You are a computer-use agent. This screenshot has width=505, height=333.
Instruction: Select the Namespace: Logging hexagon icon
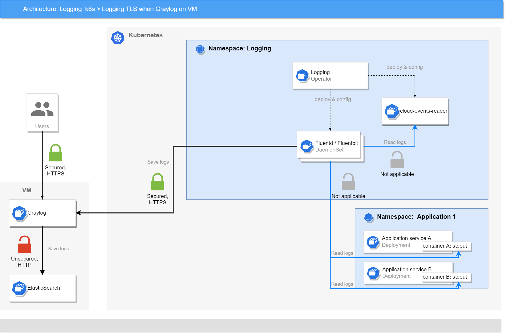[x=200, y=49]
